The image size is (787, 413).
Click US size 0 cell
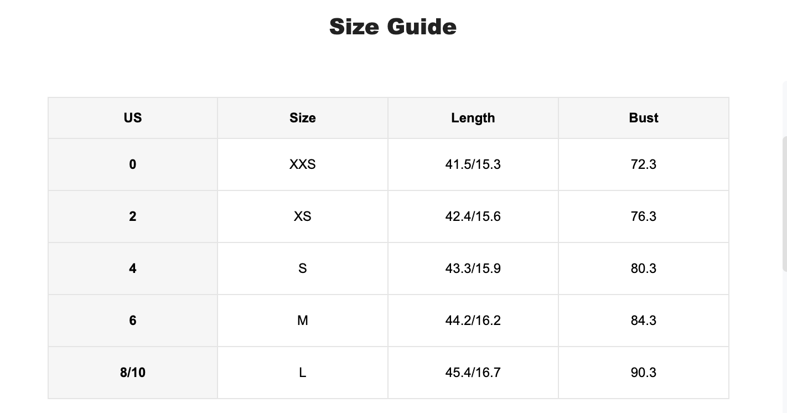133,164
